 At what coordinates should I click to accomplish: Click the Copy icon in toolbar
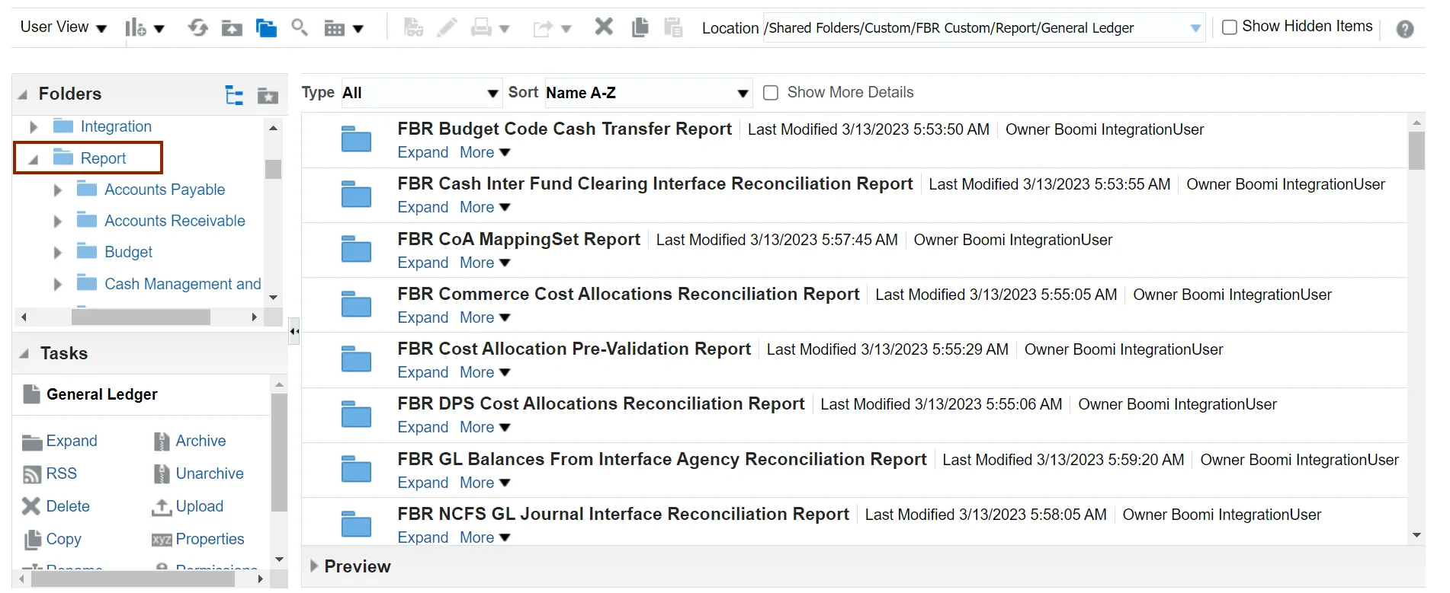click(640, 28)
